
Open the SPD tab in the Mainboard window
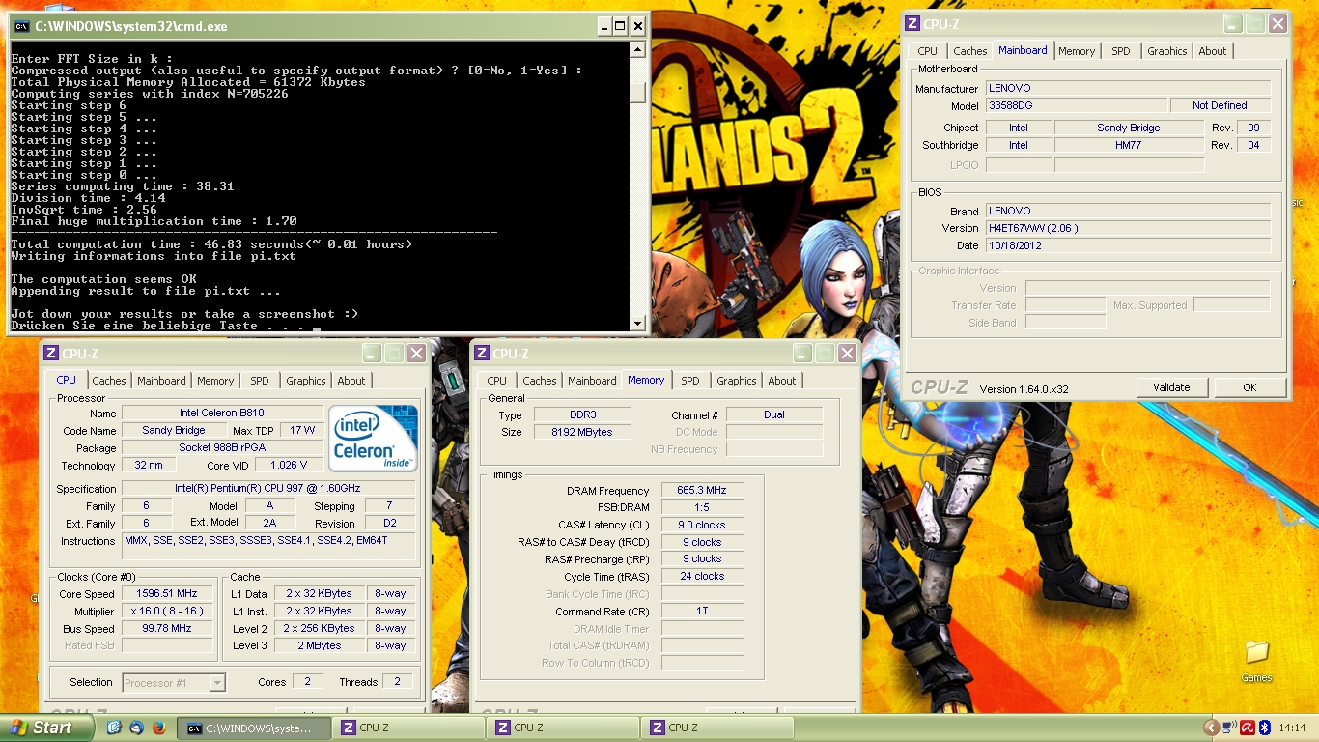coord(1120,51)
